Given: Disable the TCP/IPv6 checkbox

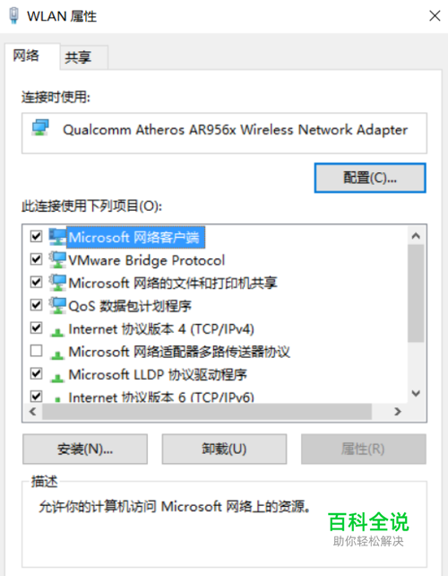Looking at the screenshot, I should (x=36, y=397).
